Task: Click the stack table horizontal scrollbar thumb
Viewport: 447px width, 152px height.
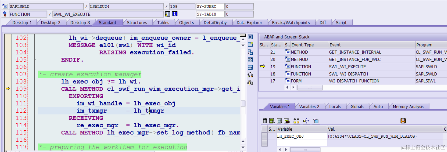Action: click(x=310, y=87)
